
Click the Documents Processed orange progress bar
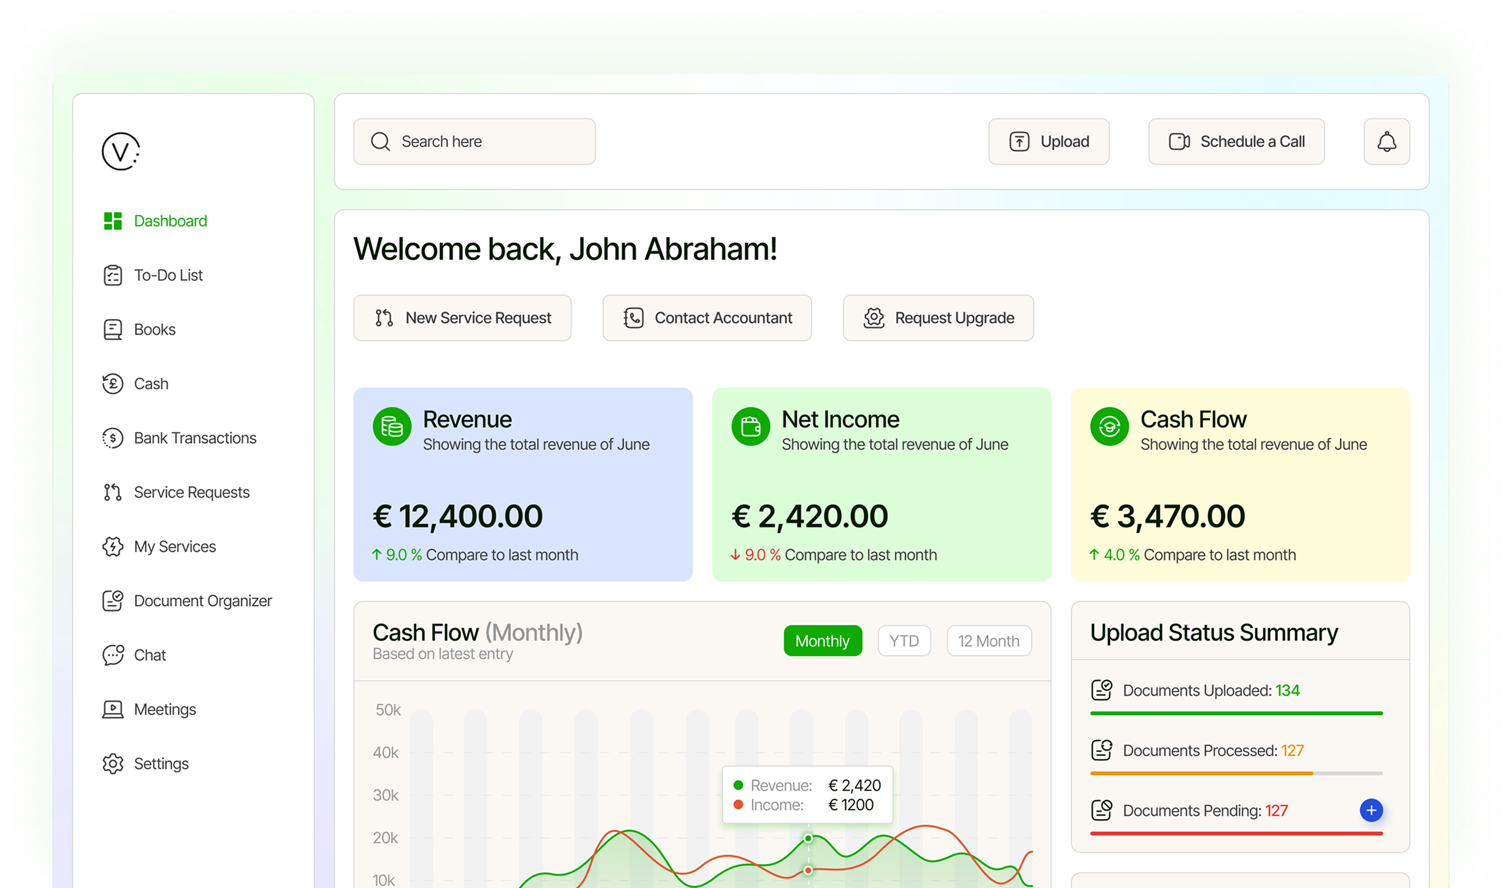tap(1201, 773)
